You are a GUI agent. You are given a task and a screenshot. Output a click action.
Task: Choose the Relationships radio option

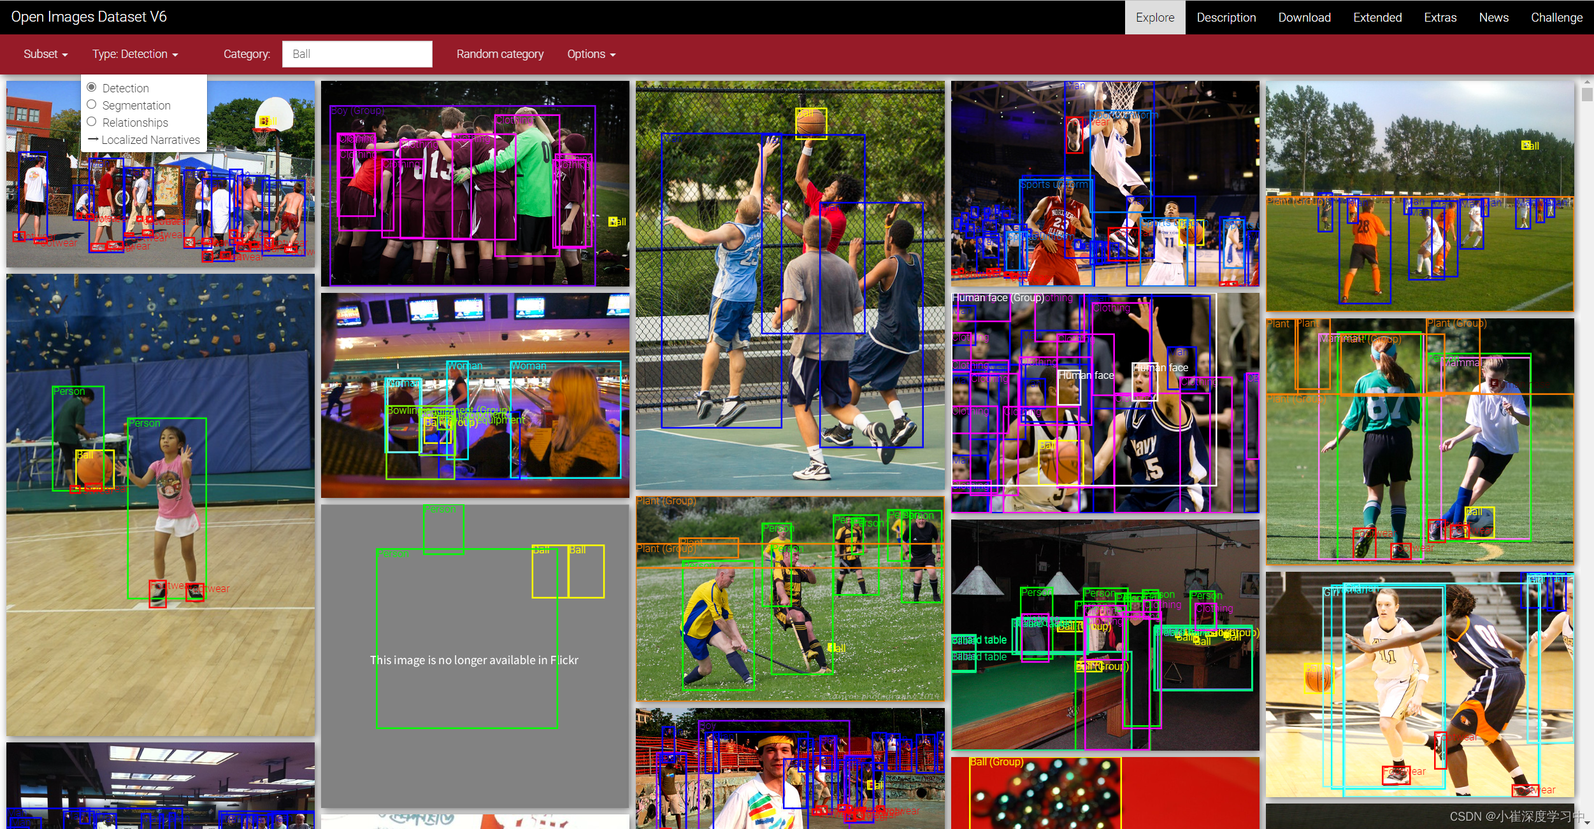tap(92, 122)
